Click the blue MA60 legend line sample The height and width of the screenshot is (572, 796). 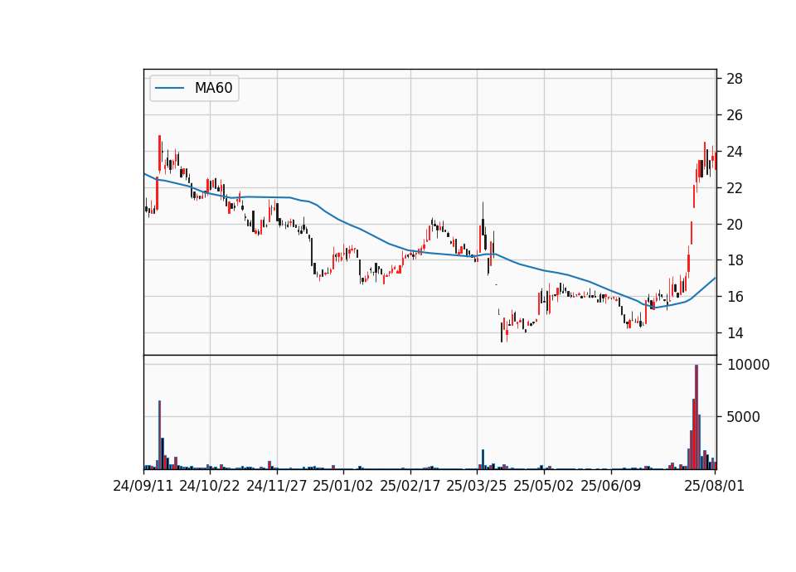[x=169, y=88]
